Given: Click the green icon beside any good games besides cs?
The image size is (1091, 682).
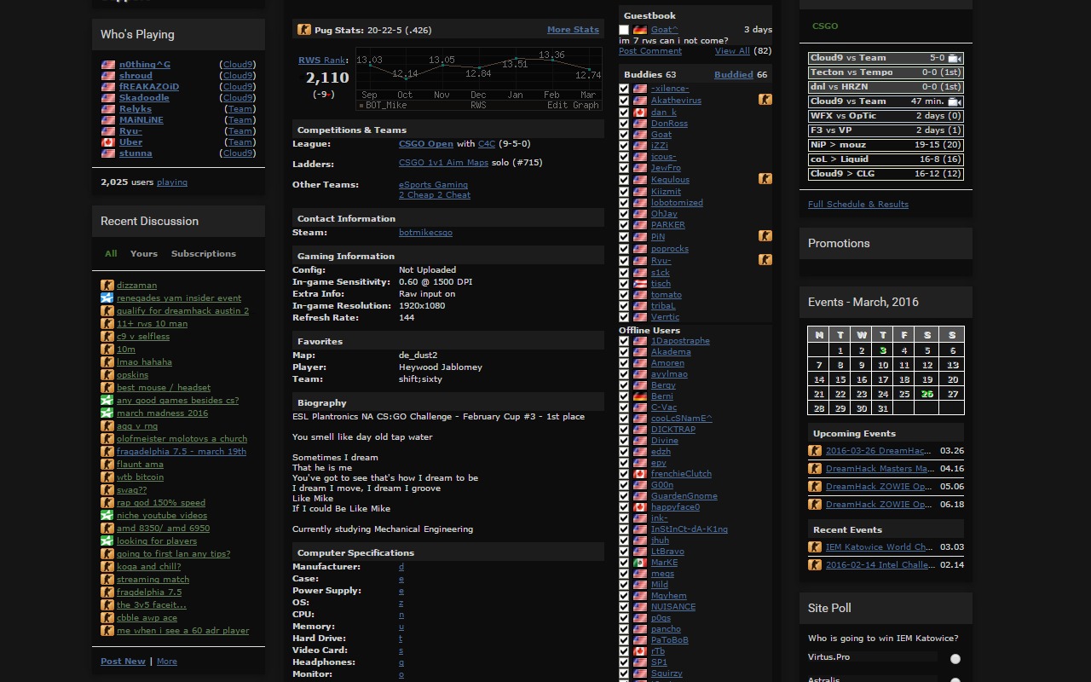Looking at the screenshot, I should (107, 401).
